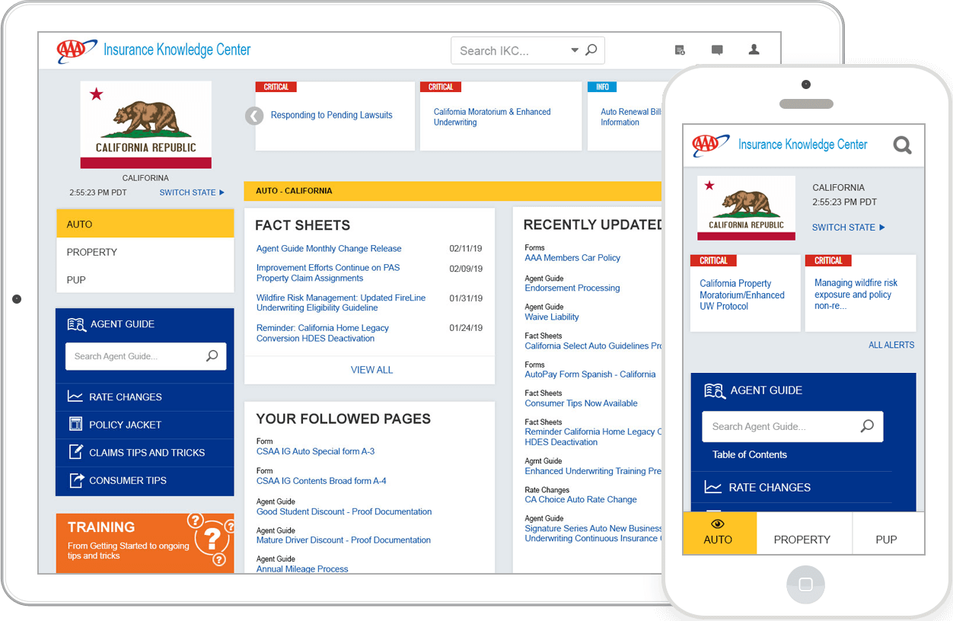Click the TRAINING banner
Screen dimensions: 953x621
tap(145, 543)
